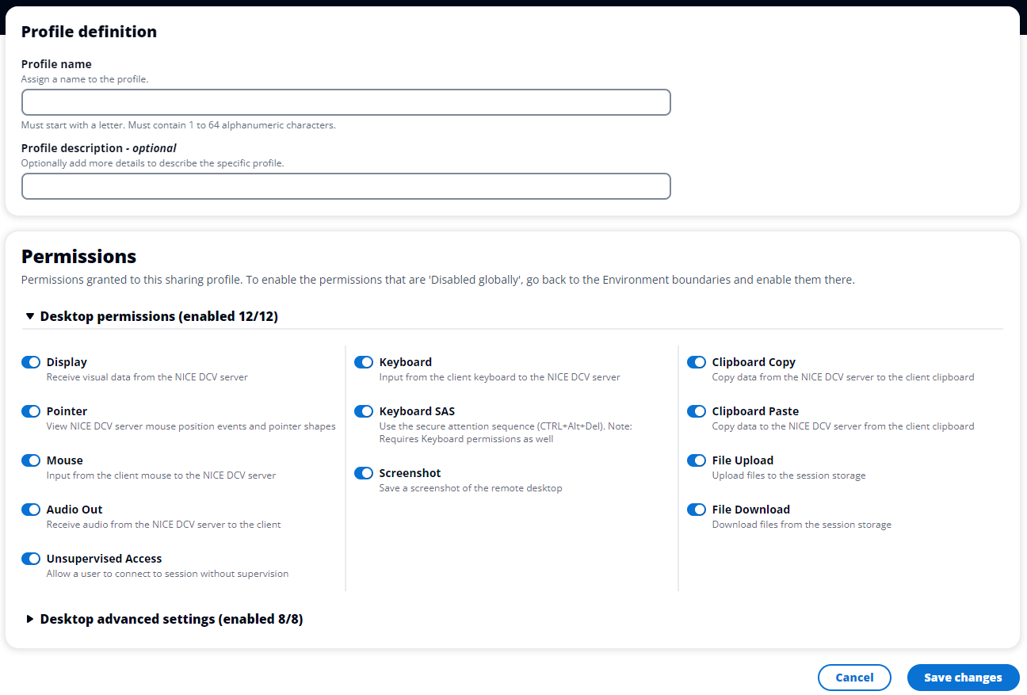This screenshot has width=1027, height=695.
Task: Click the Cancel button
Action: 854,678
